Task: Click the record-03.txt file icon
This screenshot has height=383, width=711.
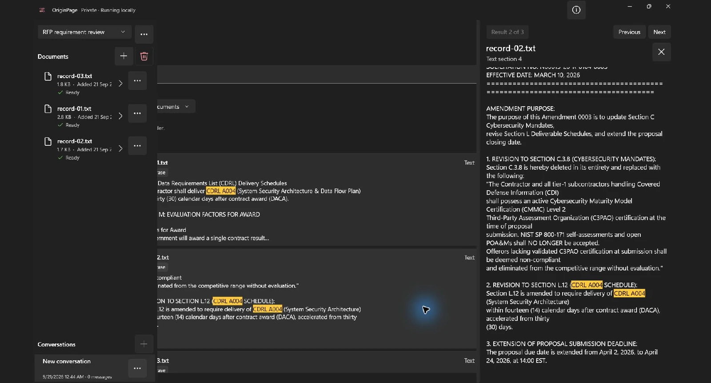Action: 48,76
